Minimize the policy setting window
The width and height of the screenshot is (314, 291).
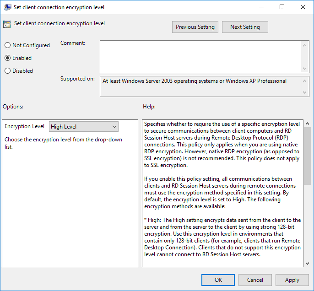(x=261, y=7)
